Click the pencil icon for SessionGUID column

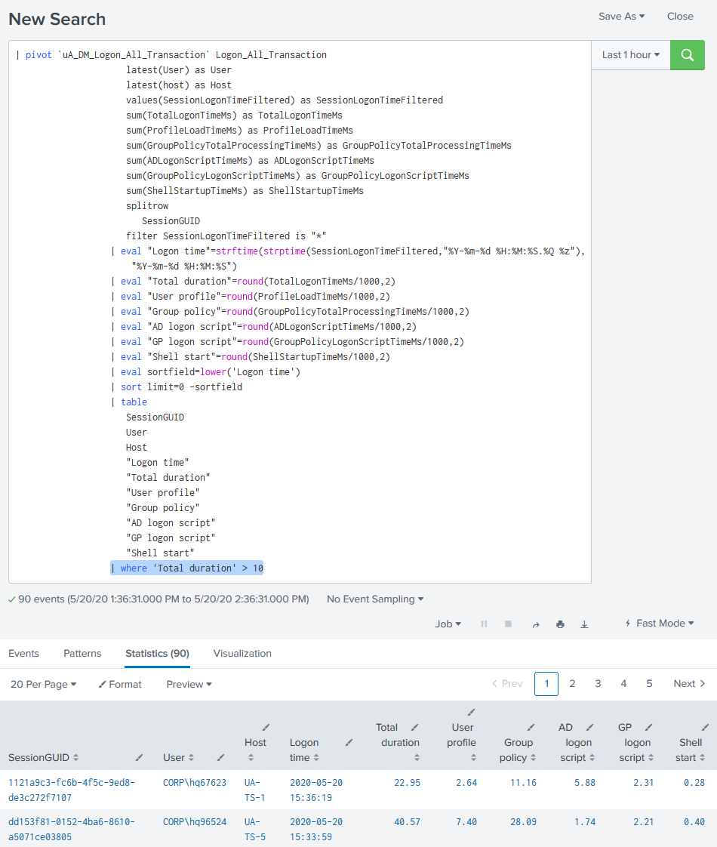139,757
